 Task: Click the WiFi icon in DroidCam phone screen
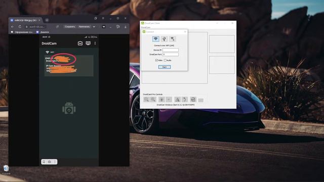coord(47,52)
